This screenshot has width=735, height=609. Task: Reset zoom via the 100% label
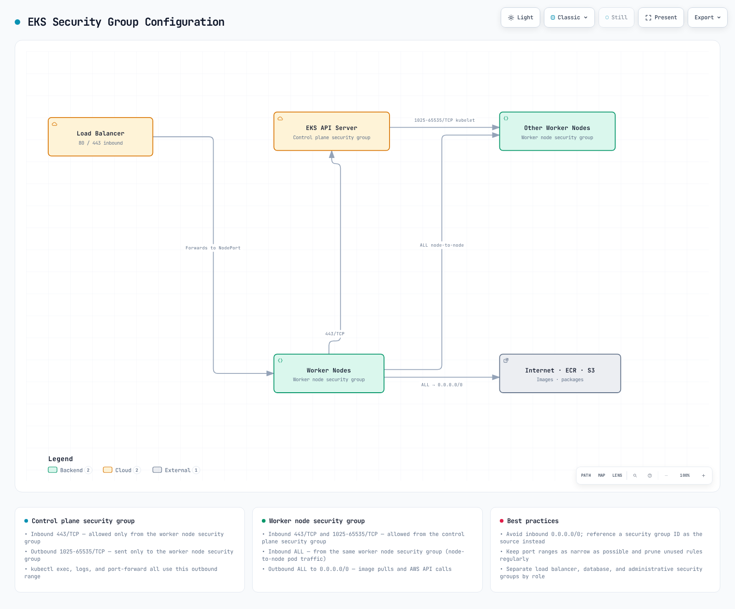click(684, 475)
